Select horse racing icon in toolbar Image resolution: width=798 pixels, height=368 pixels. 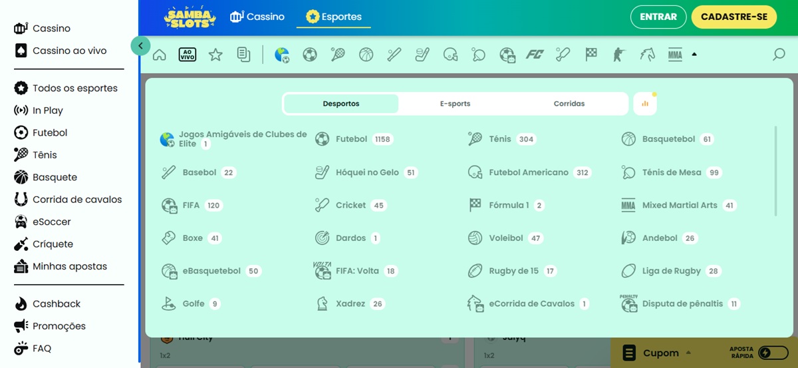point(647,55)
